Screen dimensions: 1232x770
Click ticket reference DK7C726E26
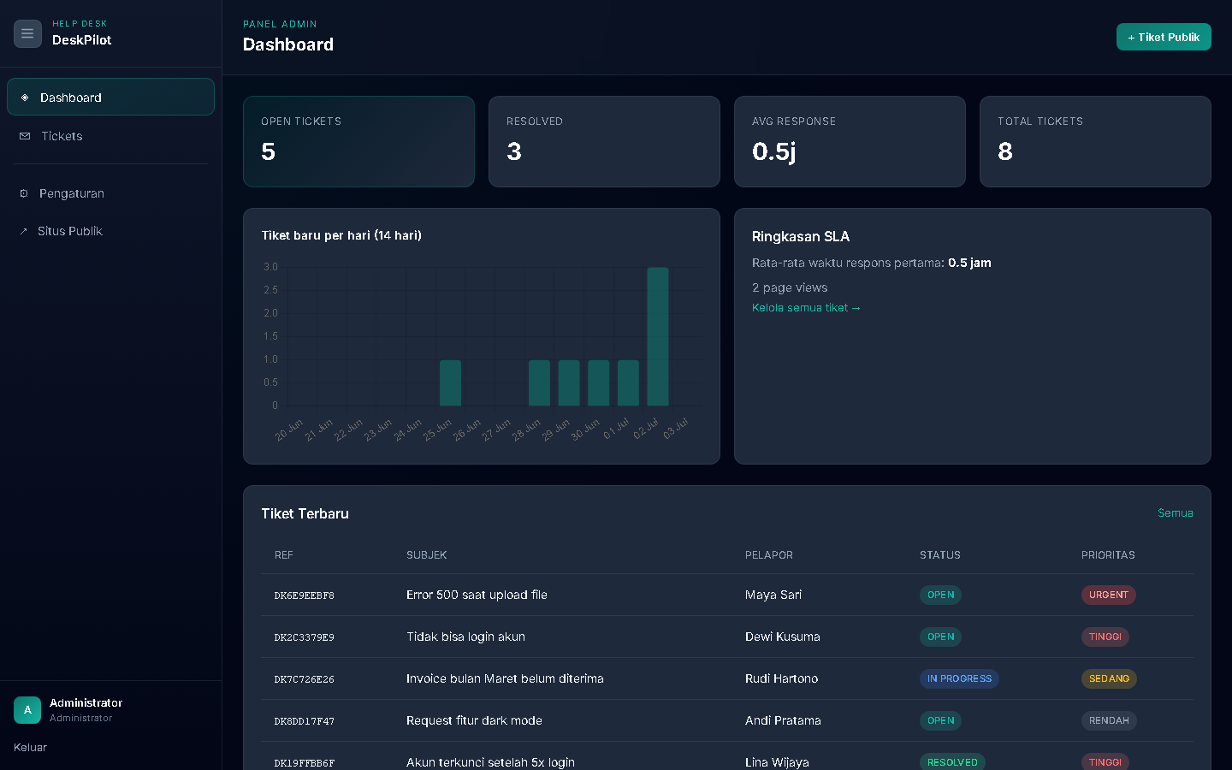click(304, 679)
